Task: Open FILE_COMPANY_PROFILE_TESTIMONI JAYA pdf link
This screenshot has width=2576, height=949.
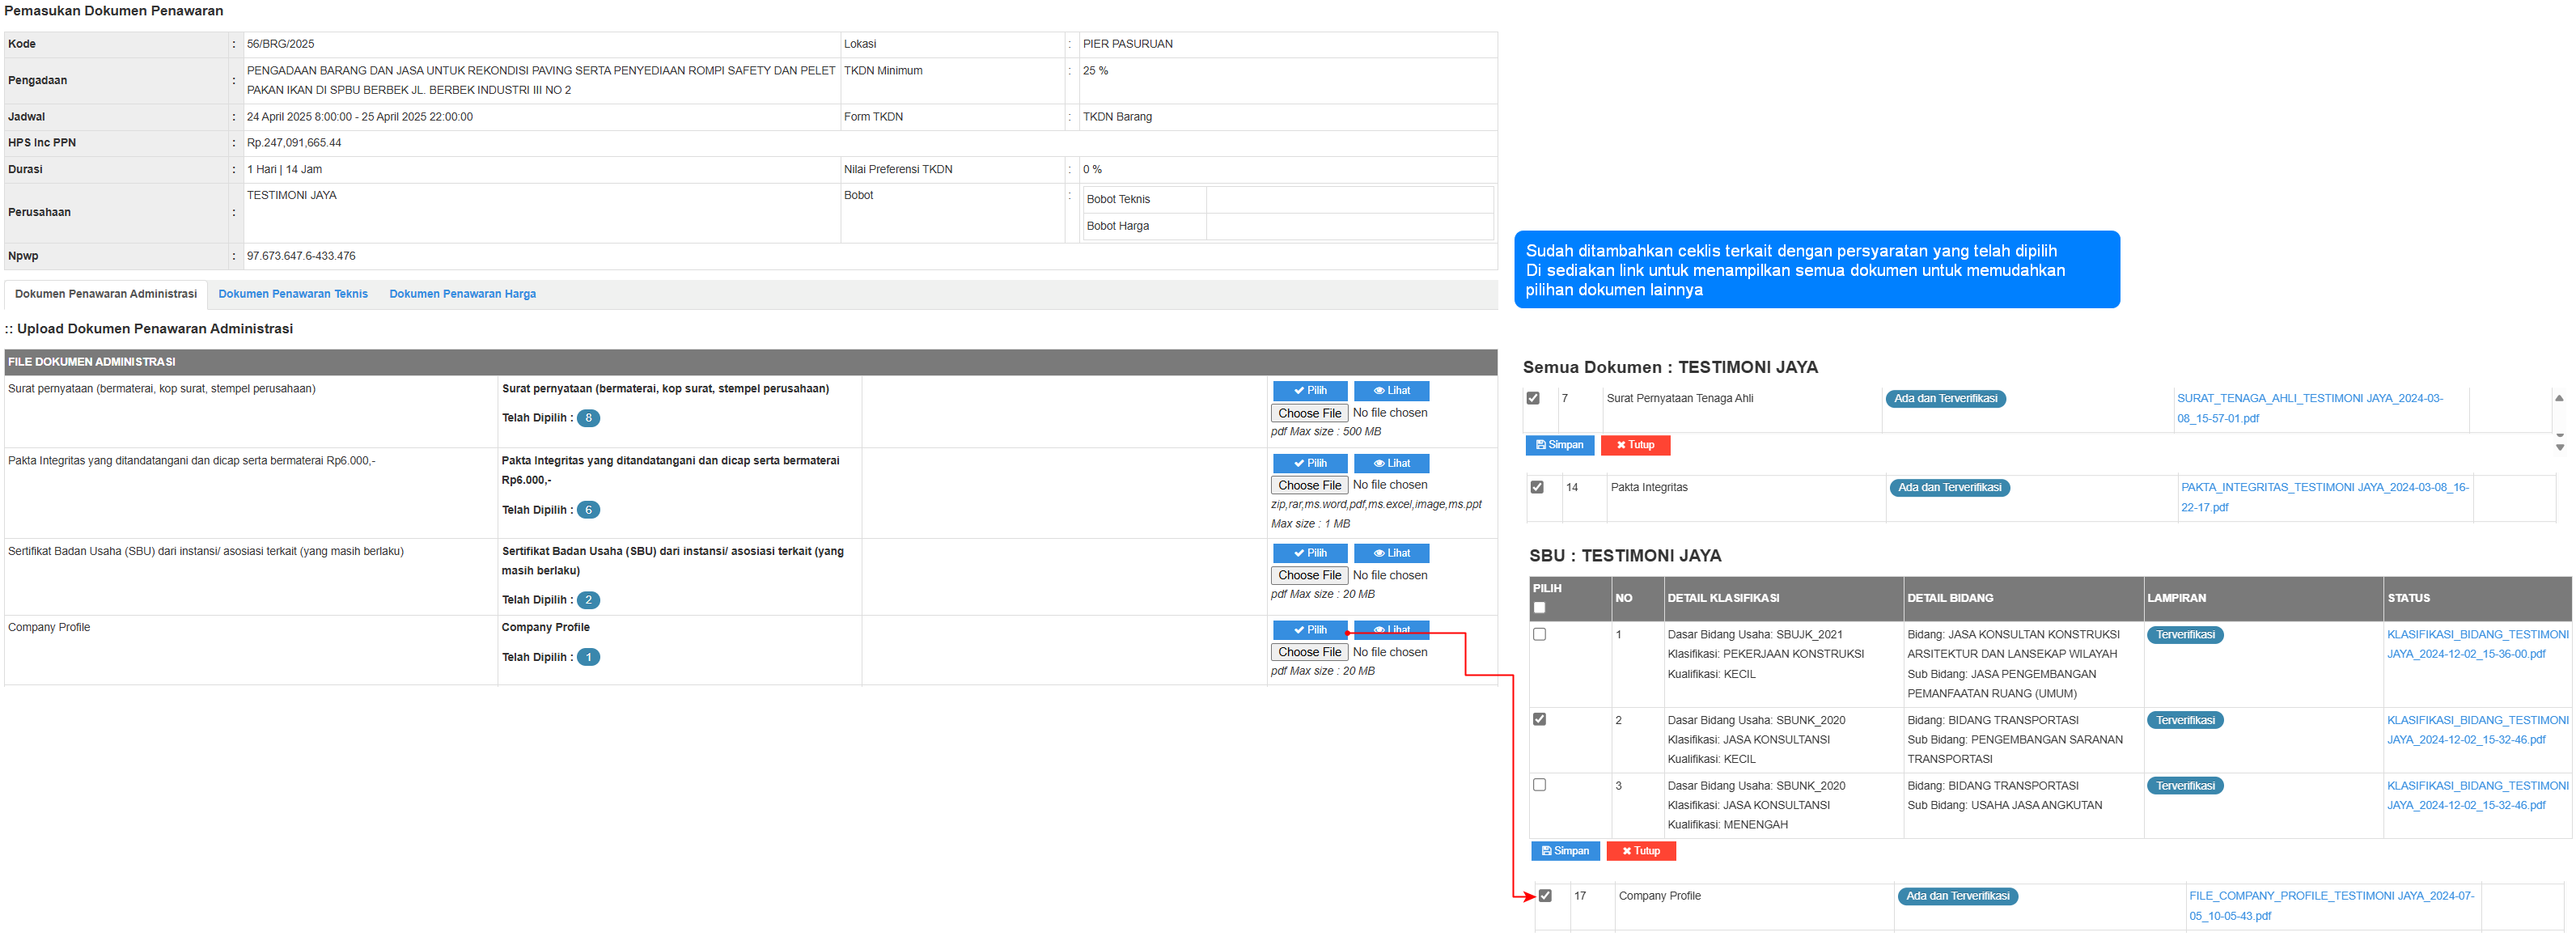Action: (x=2331, y=897)
